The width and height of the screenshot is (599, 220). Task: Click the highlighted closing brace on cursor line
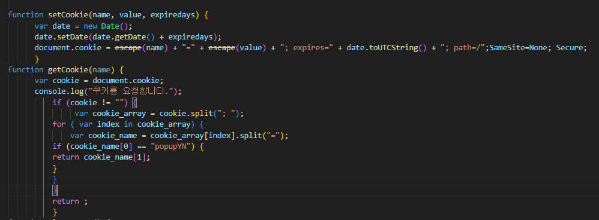tap(55, 190)
